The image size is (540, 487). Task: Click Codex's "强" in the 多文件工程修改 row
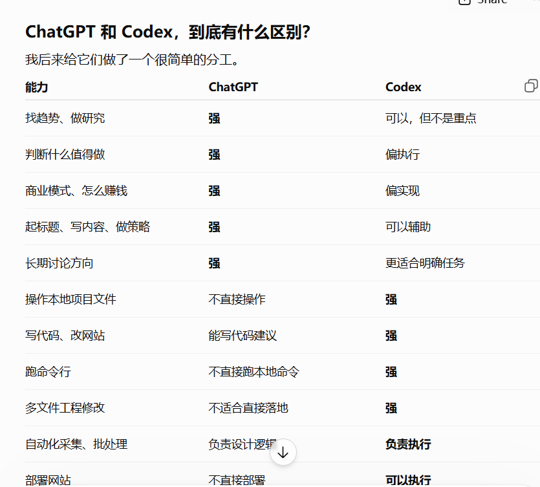point(391,408)
